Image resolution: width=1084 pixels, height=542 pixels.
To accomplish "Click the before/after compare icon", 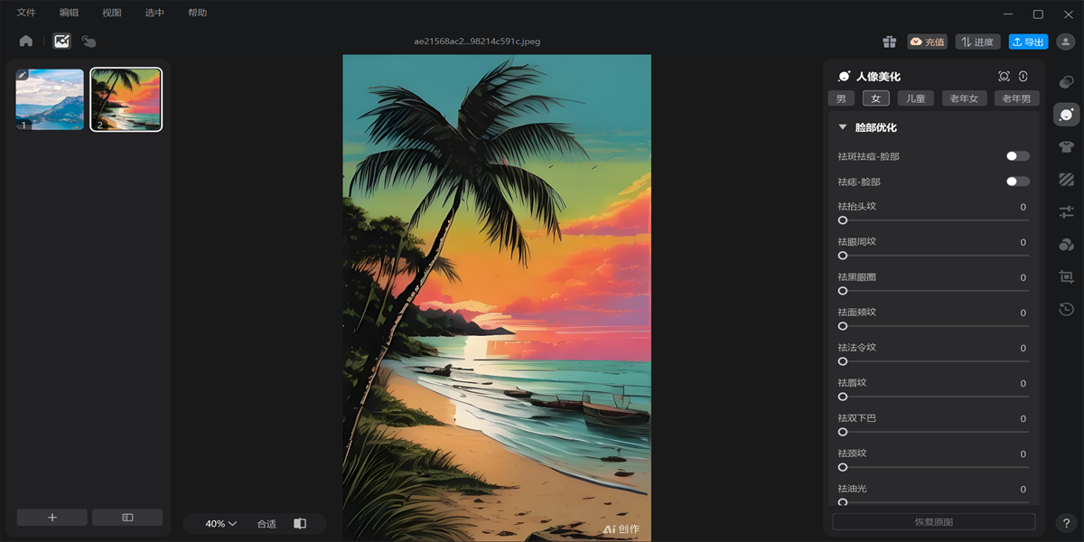I will (300, 524).
